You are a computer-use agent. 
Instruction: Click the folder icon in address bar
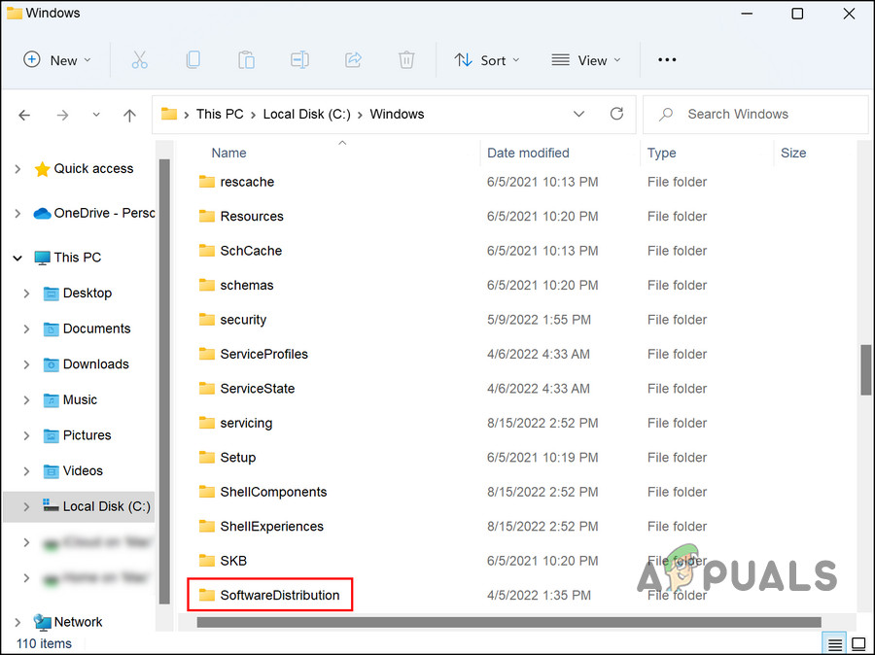168,114
